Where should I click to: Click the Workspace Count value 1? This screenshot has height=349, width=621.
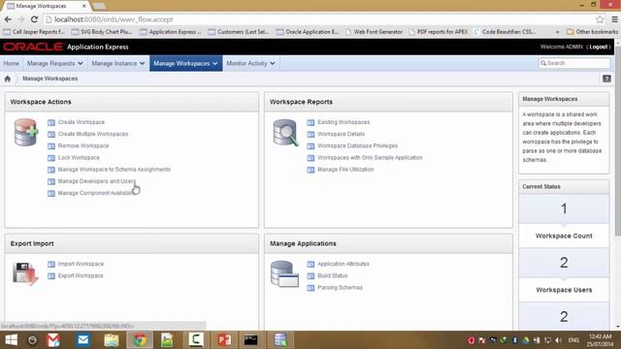(x=564, y=209)
